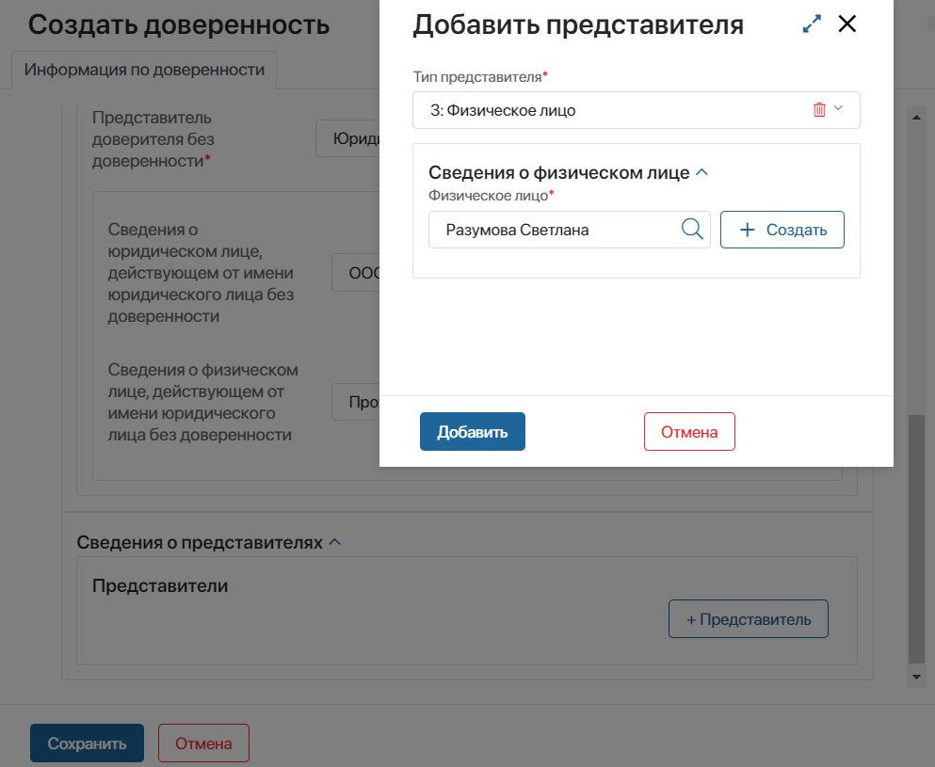The height and width of the screenshot is (767, 935).
Task: Collapse the Сведения о представителях section
Action: (x=334, y=543)
